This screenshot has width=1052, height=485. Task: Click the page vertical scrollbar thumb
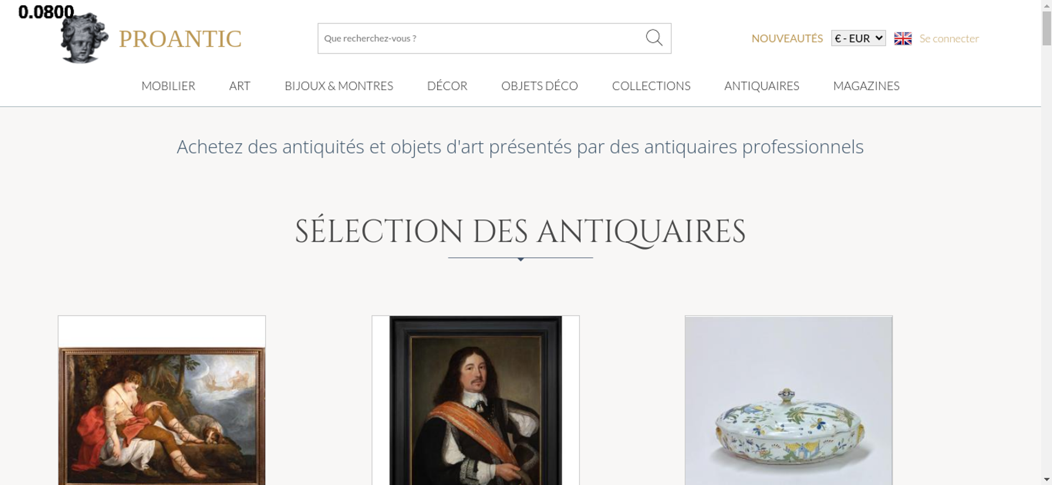click(1047, 28)
